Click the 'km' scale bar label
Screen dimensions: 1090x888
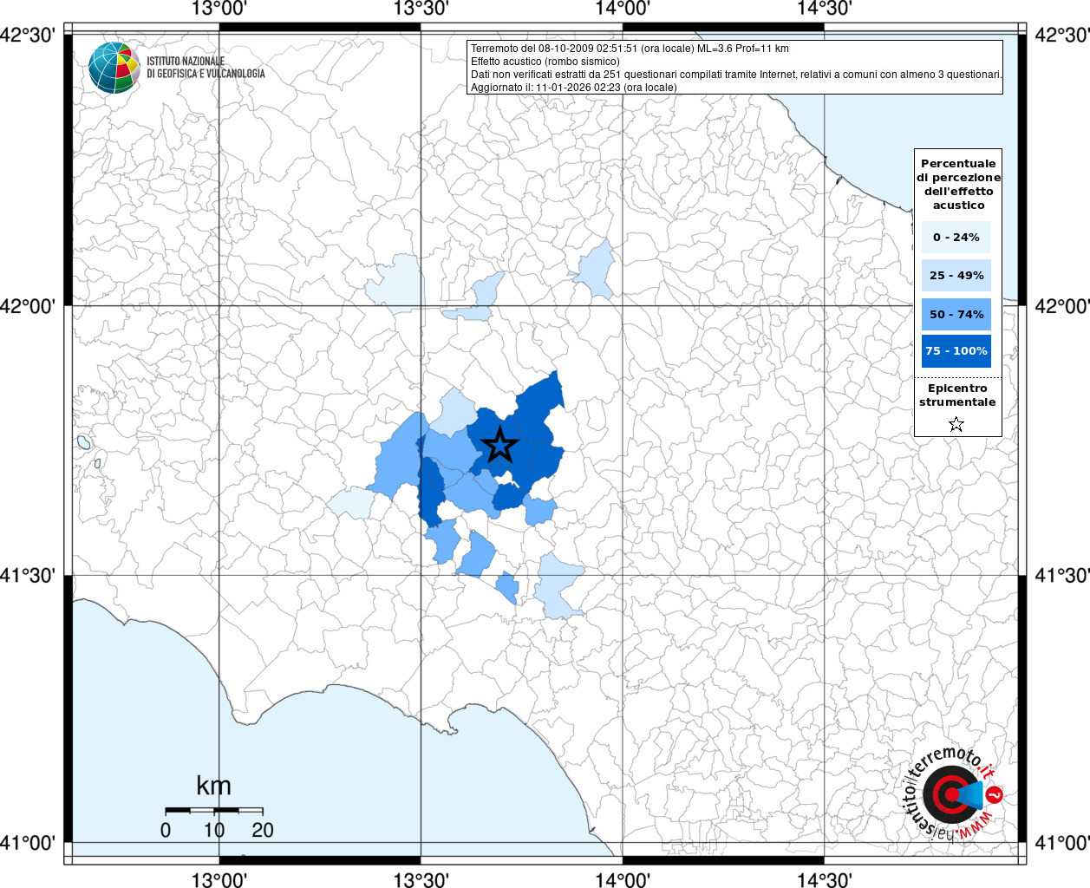(213, 786)
